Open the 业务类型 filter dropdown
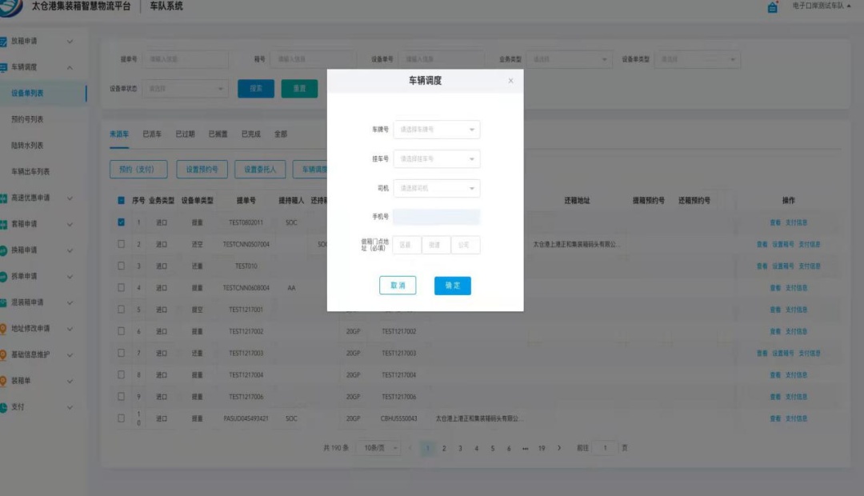 click(x=570, y=59)
